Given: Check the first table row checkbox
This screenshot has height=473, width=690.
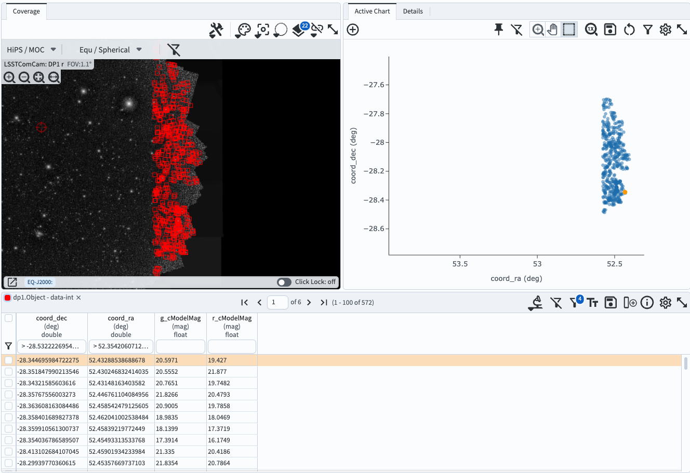Looking at the screenshot, I should pos(8,360).
